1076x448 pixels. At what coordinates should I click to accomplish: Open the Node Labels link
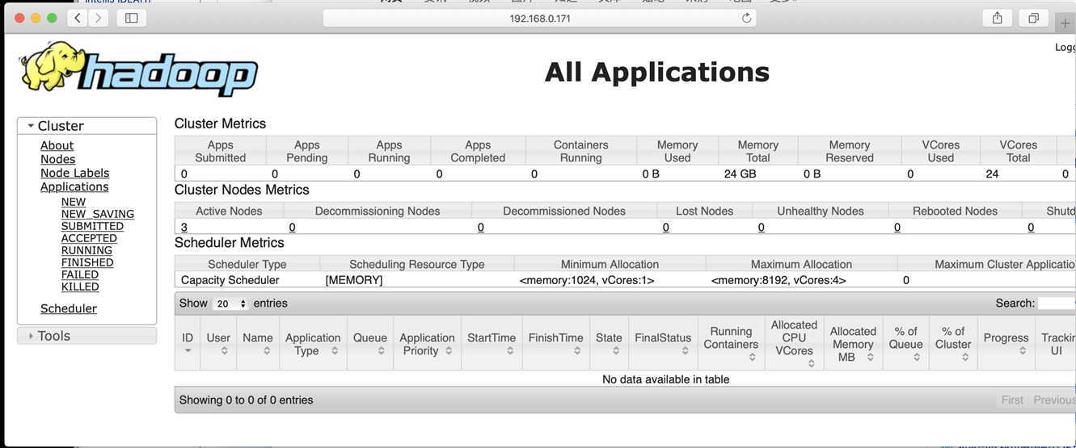click(75, 173)
